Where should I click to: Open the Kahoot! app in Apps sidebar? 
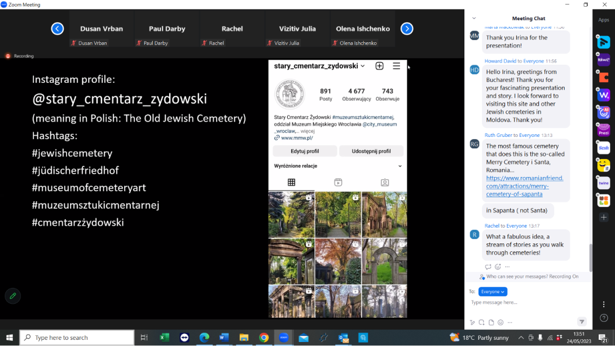point(604,60)
